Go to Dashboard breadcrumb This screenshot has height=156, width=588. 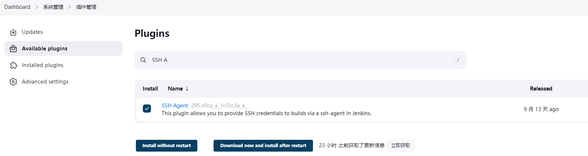point(17,7)
